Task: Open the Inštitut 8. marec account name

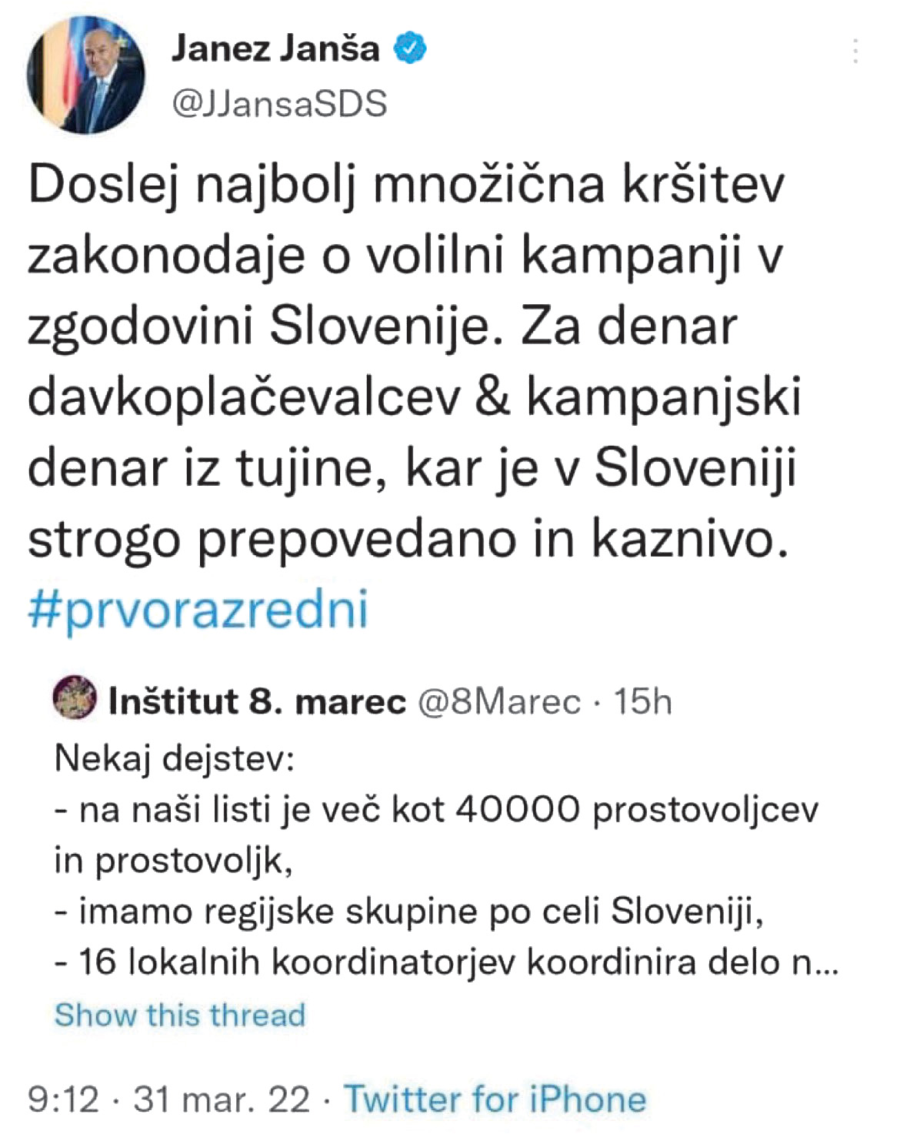Action: click(257, 701)
